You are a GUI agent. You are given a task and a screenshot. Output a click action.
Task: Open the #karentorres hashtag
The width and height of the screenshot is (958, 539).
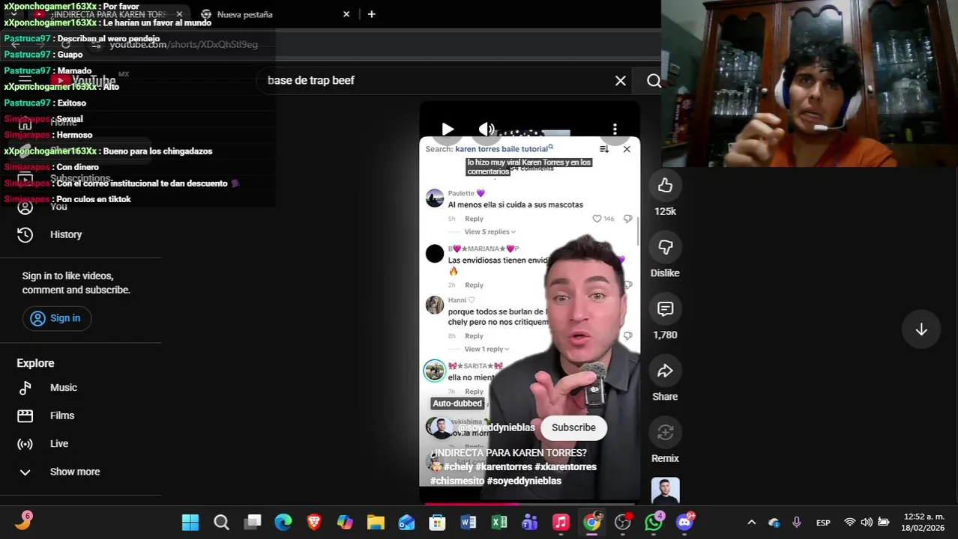coord(503,466)
